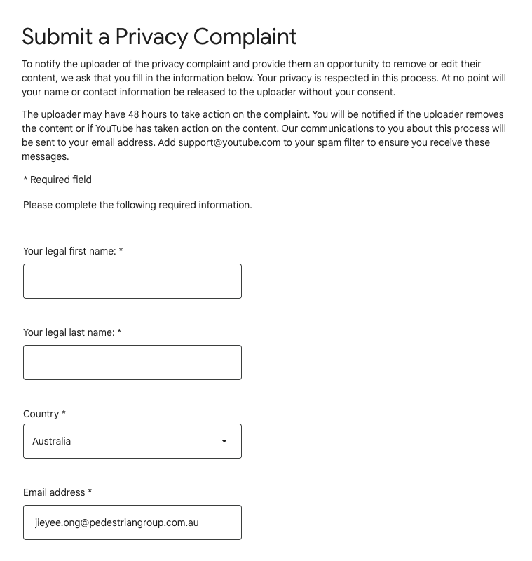Click the "Country" field label
The image size is (532, 561).
(41, 414)
